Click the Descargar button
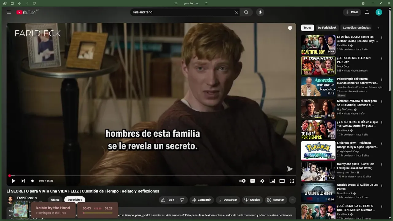Screen dimensions: 393x221 pos(228,200)
